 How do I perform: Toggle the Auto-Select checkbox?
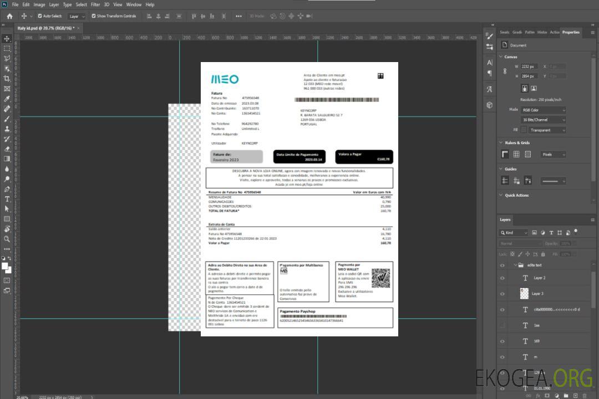tap(40, 16)
